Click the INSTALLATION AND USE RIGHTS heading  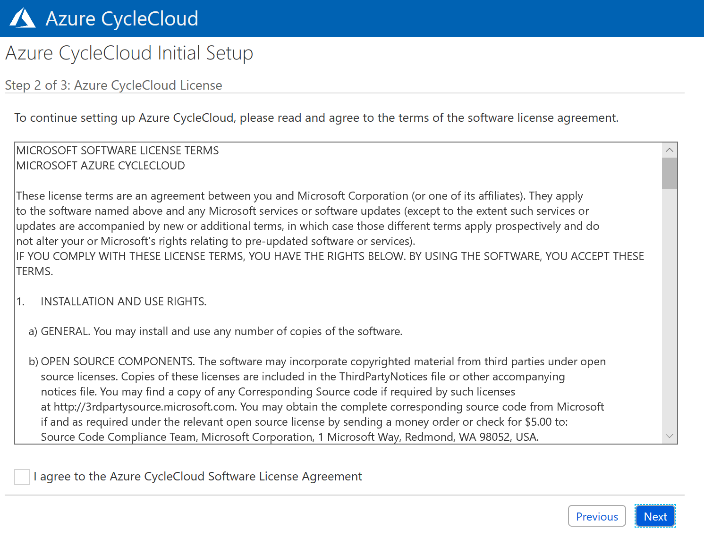[x=123, y=301]
